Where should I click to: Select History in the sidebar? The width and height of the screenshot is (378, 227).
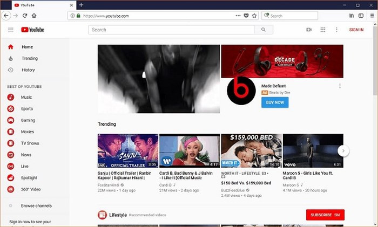click(x=28, y=70)
